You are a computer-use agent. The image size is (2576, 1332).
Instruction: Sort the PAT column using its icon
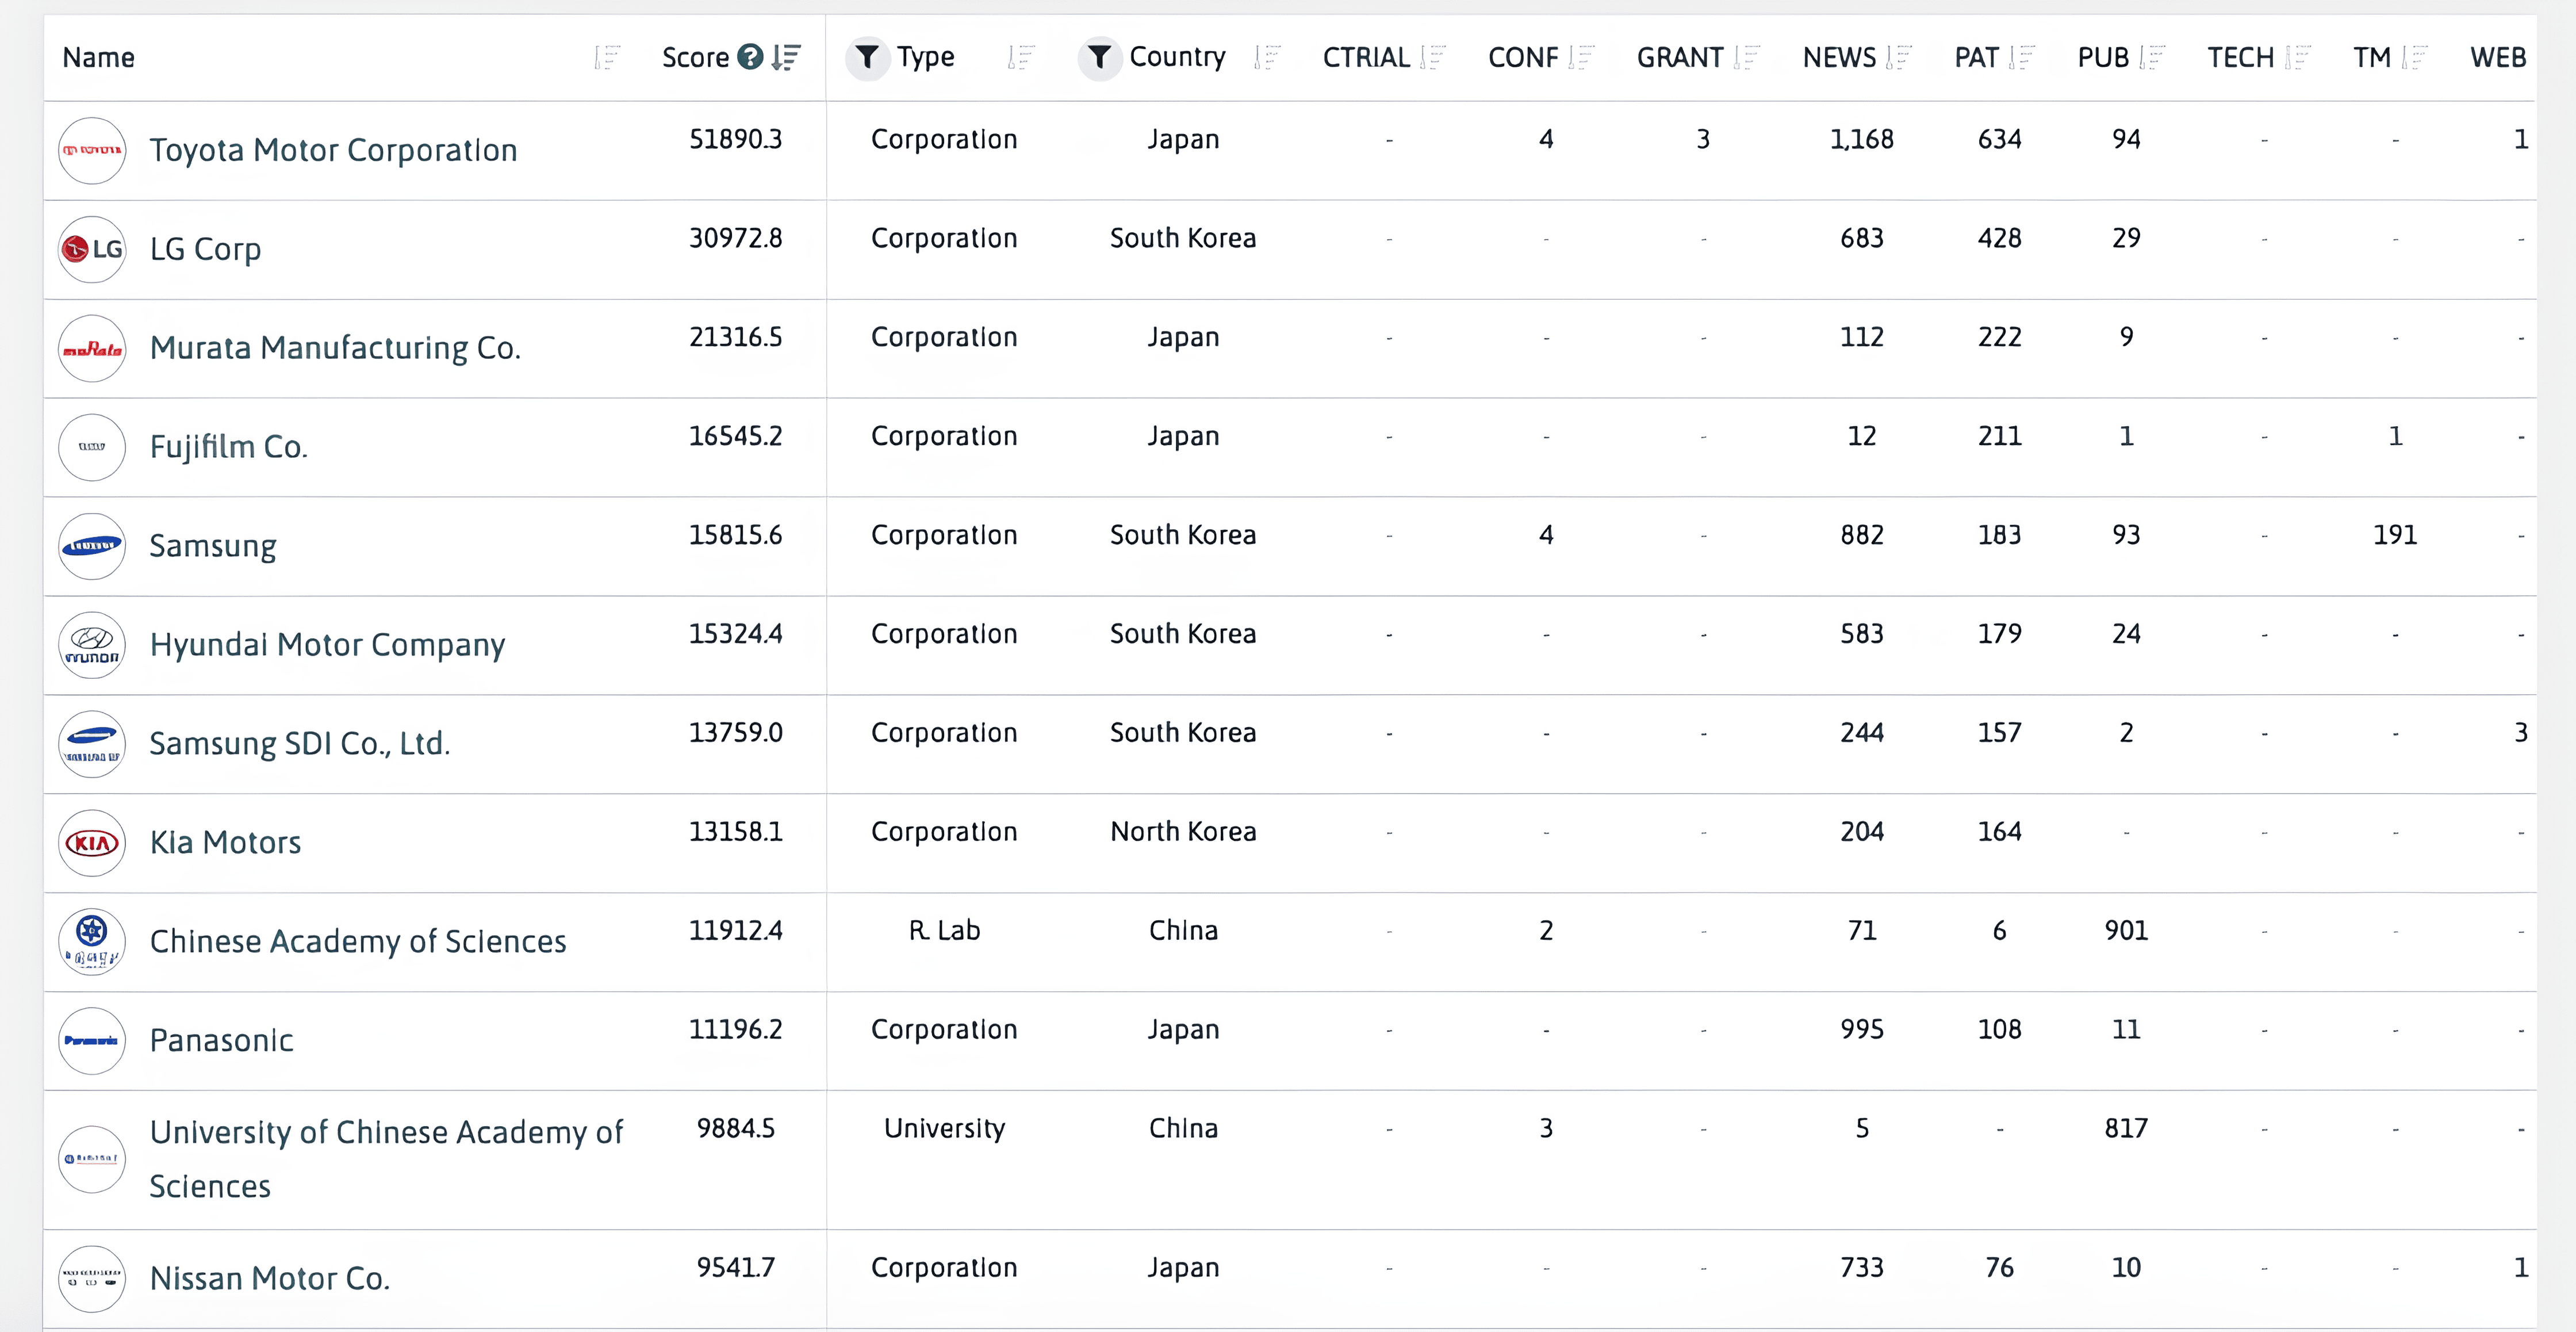pyautogui.click(x=2021, y=57)
